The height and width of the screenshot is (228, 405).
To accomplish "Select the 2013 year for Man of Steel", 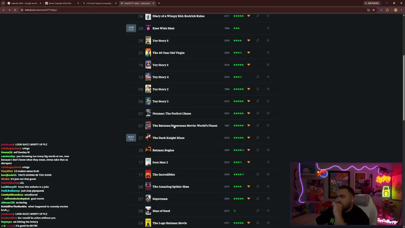I will (x=227, y=211).
